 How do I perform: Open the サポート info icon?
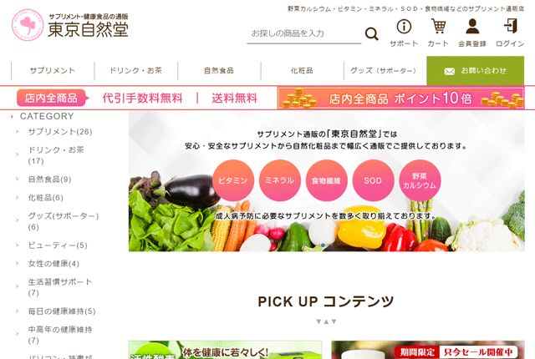pos(404,26)
